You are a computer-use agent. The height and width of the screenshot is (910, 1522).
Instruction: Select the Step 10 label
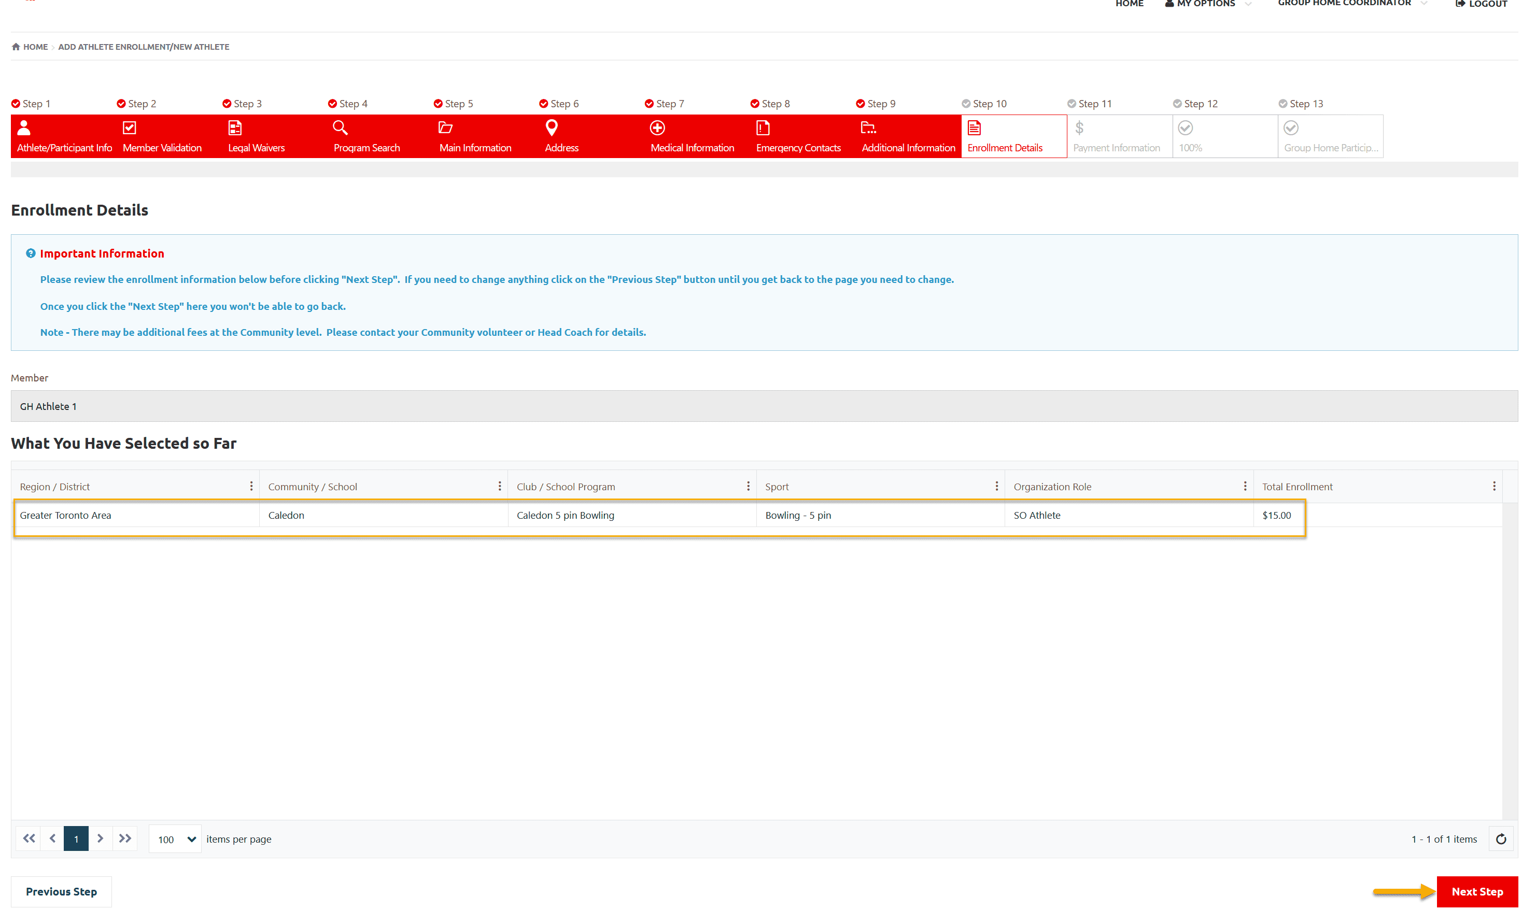(989, 104)
